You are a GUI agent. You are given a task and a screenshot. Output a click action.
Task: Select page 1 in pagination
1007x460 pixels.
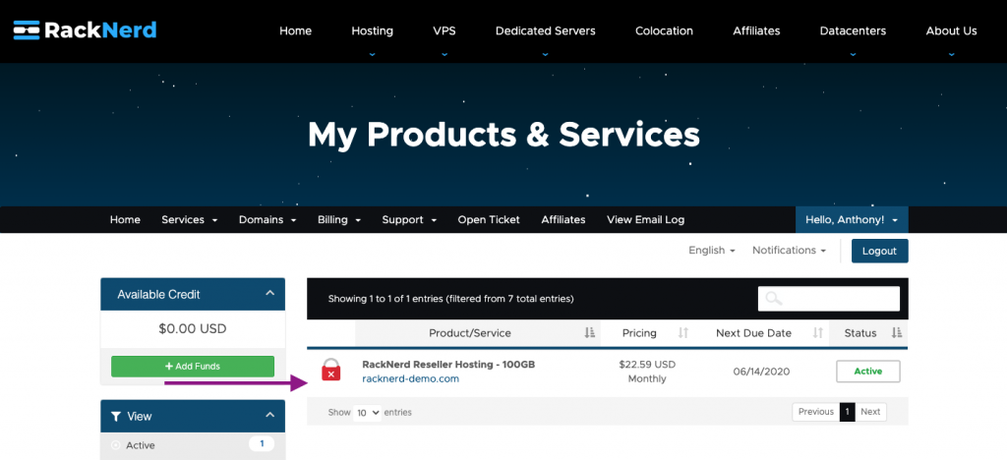tap(848, 412)
